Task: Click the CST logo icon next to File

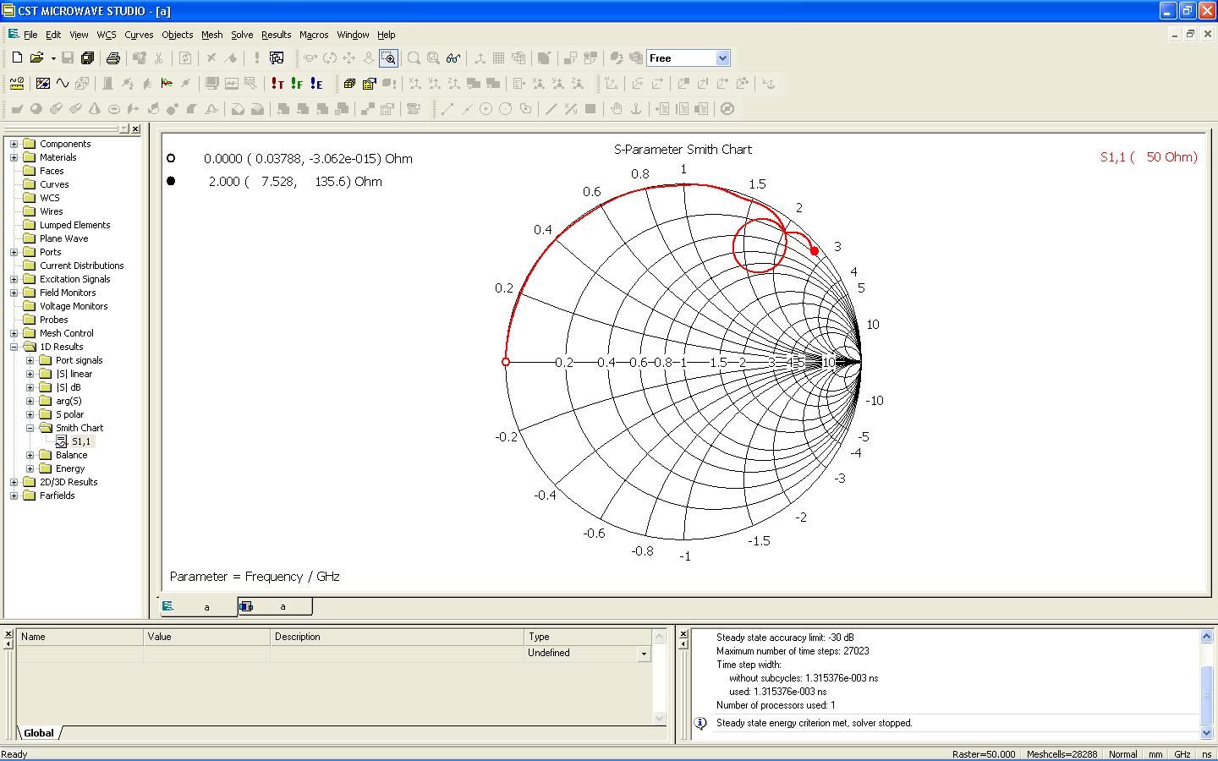Action: (x=14, y=35)
